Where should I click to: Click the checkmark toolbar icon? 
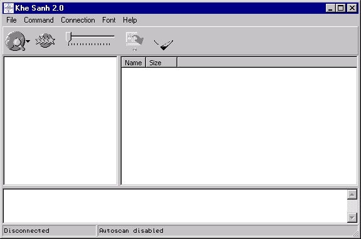164,45
